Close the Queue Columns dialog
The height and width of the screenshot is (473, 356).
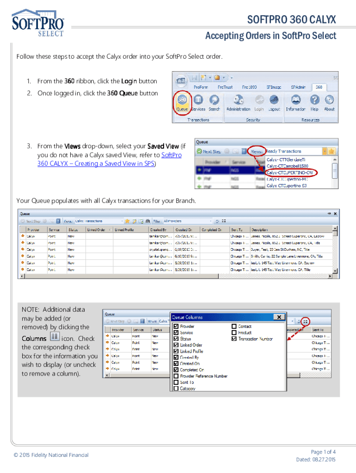click(278, 317)
